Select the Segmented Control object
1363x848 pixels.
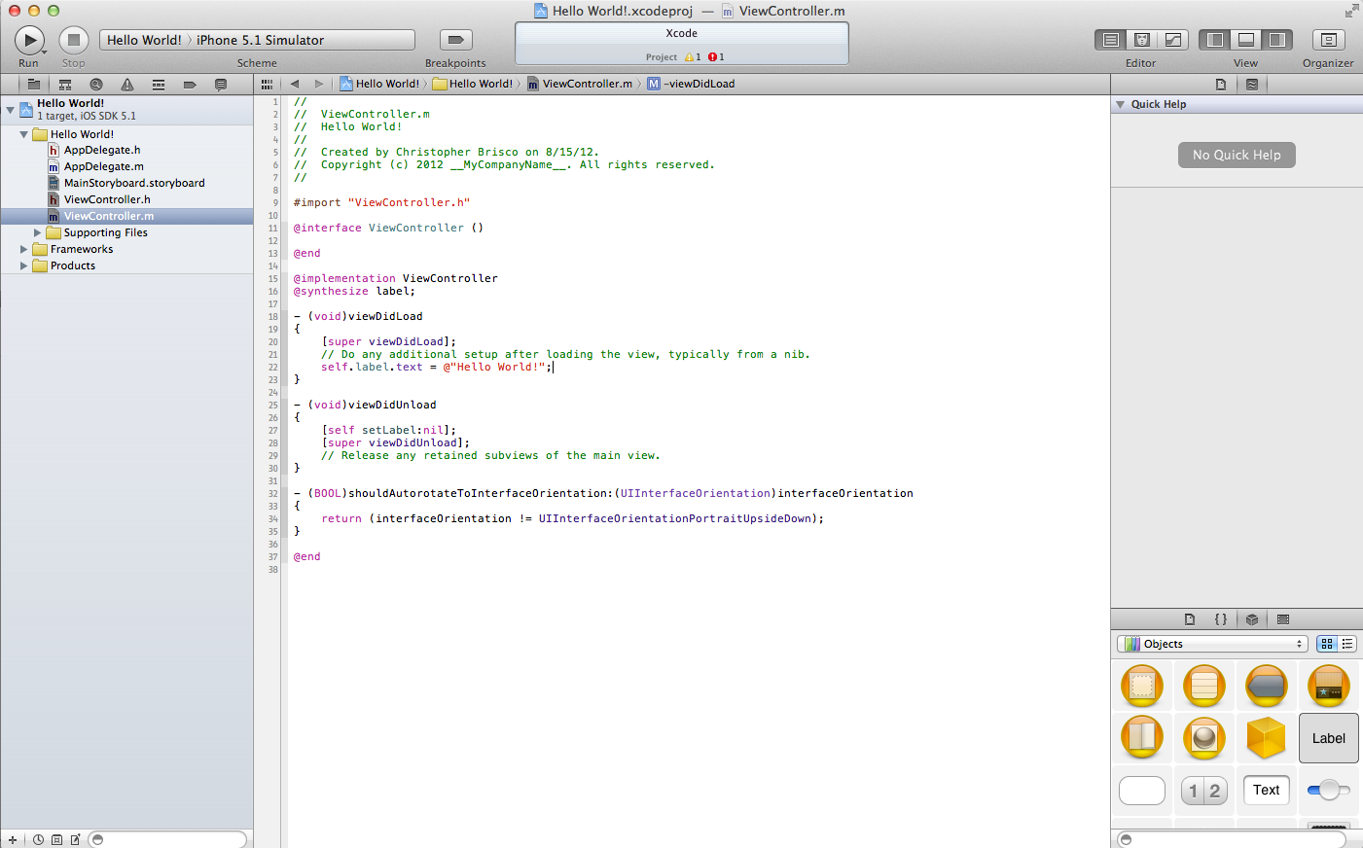(1204, 791)
